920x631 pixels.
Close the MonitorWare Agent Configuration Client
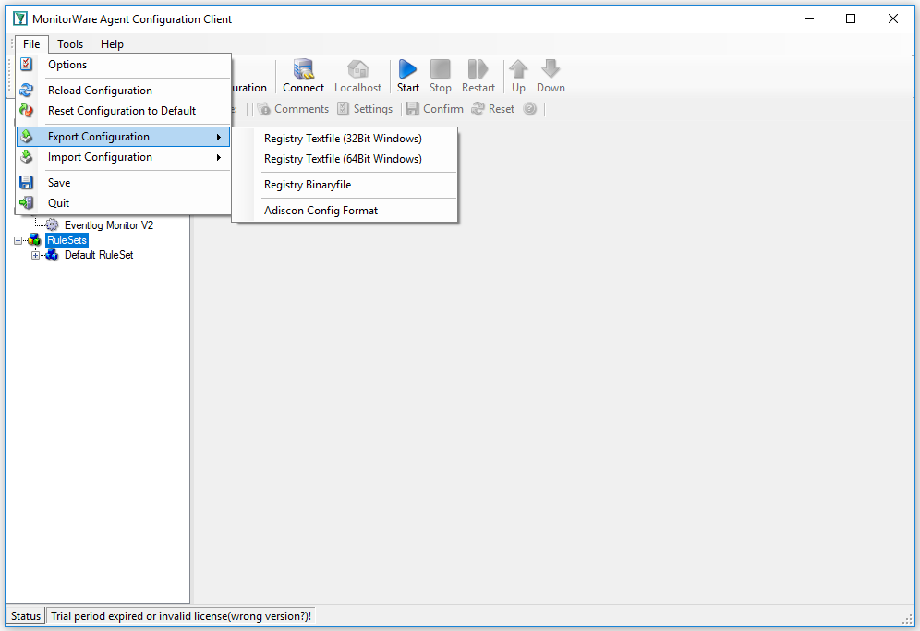[893, 18]
